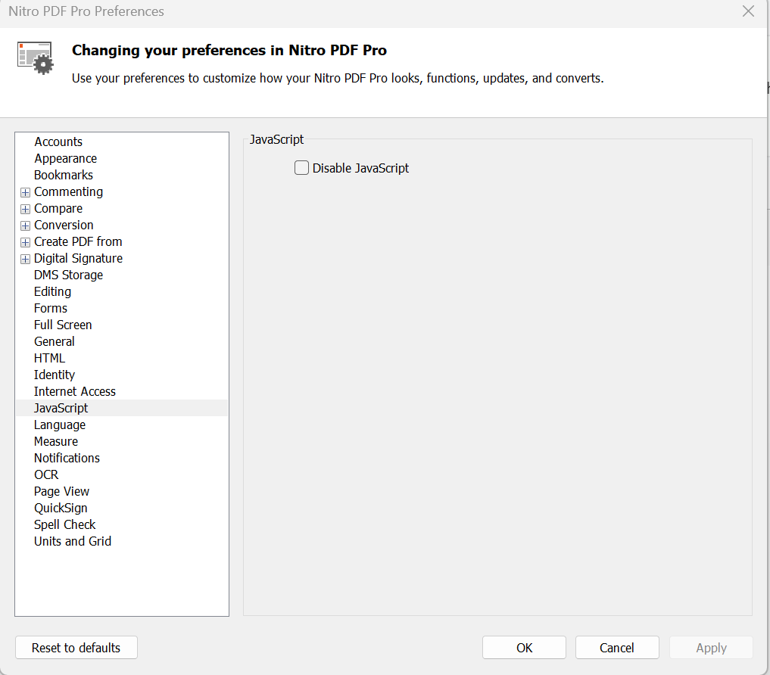Image resolution: width=770 pixels, height=675 pixels.
Task: Click the Cancel button
Action: tap(617, 648)
